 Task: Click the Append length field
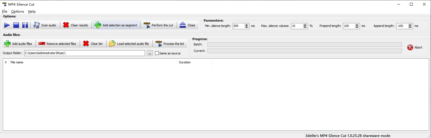402,26
